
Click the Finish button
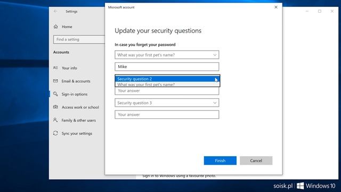click(x=220, y=161)
